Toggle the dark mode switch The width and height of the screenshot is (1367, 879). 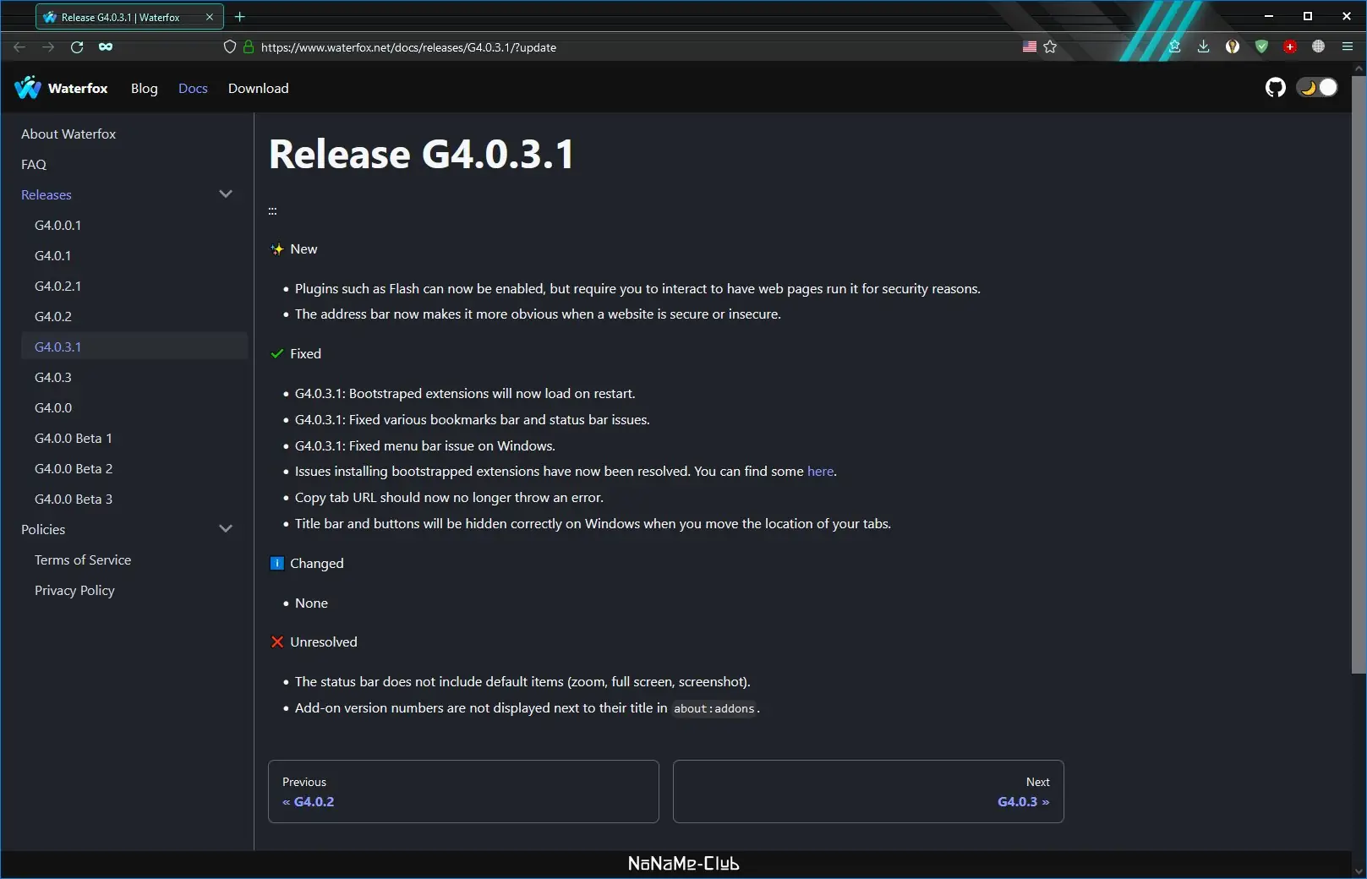[1317, 87]
